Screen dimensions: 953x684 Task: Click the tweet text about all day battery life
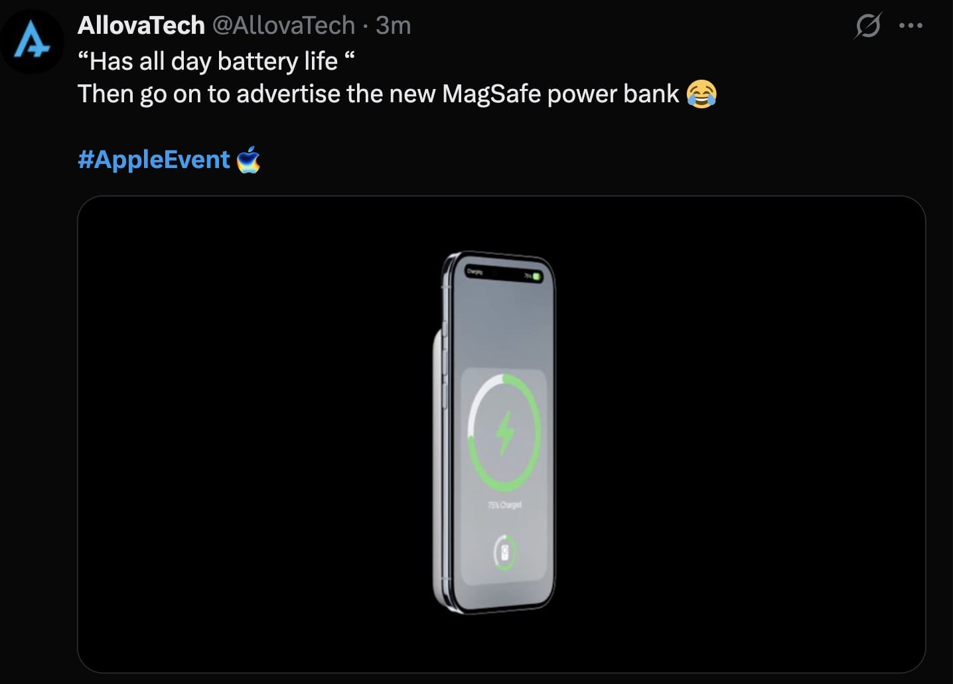[216, 60]
